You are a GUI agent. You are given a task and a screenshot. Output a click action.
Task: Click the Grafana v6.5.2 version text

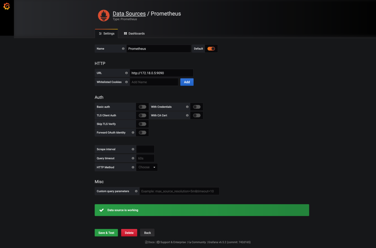click(229, 242)
